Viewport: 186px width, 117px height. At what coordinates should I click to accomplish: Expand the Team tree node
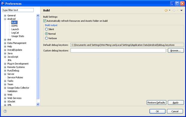pos(5,84)
